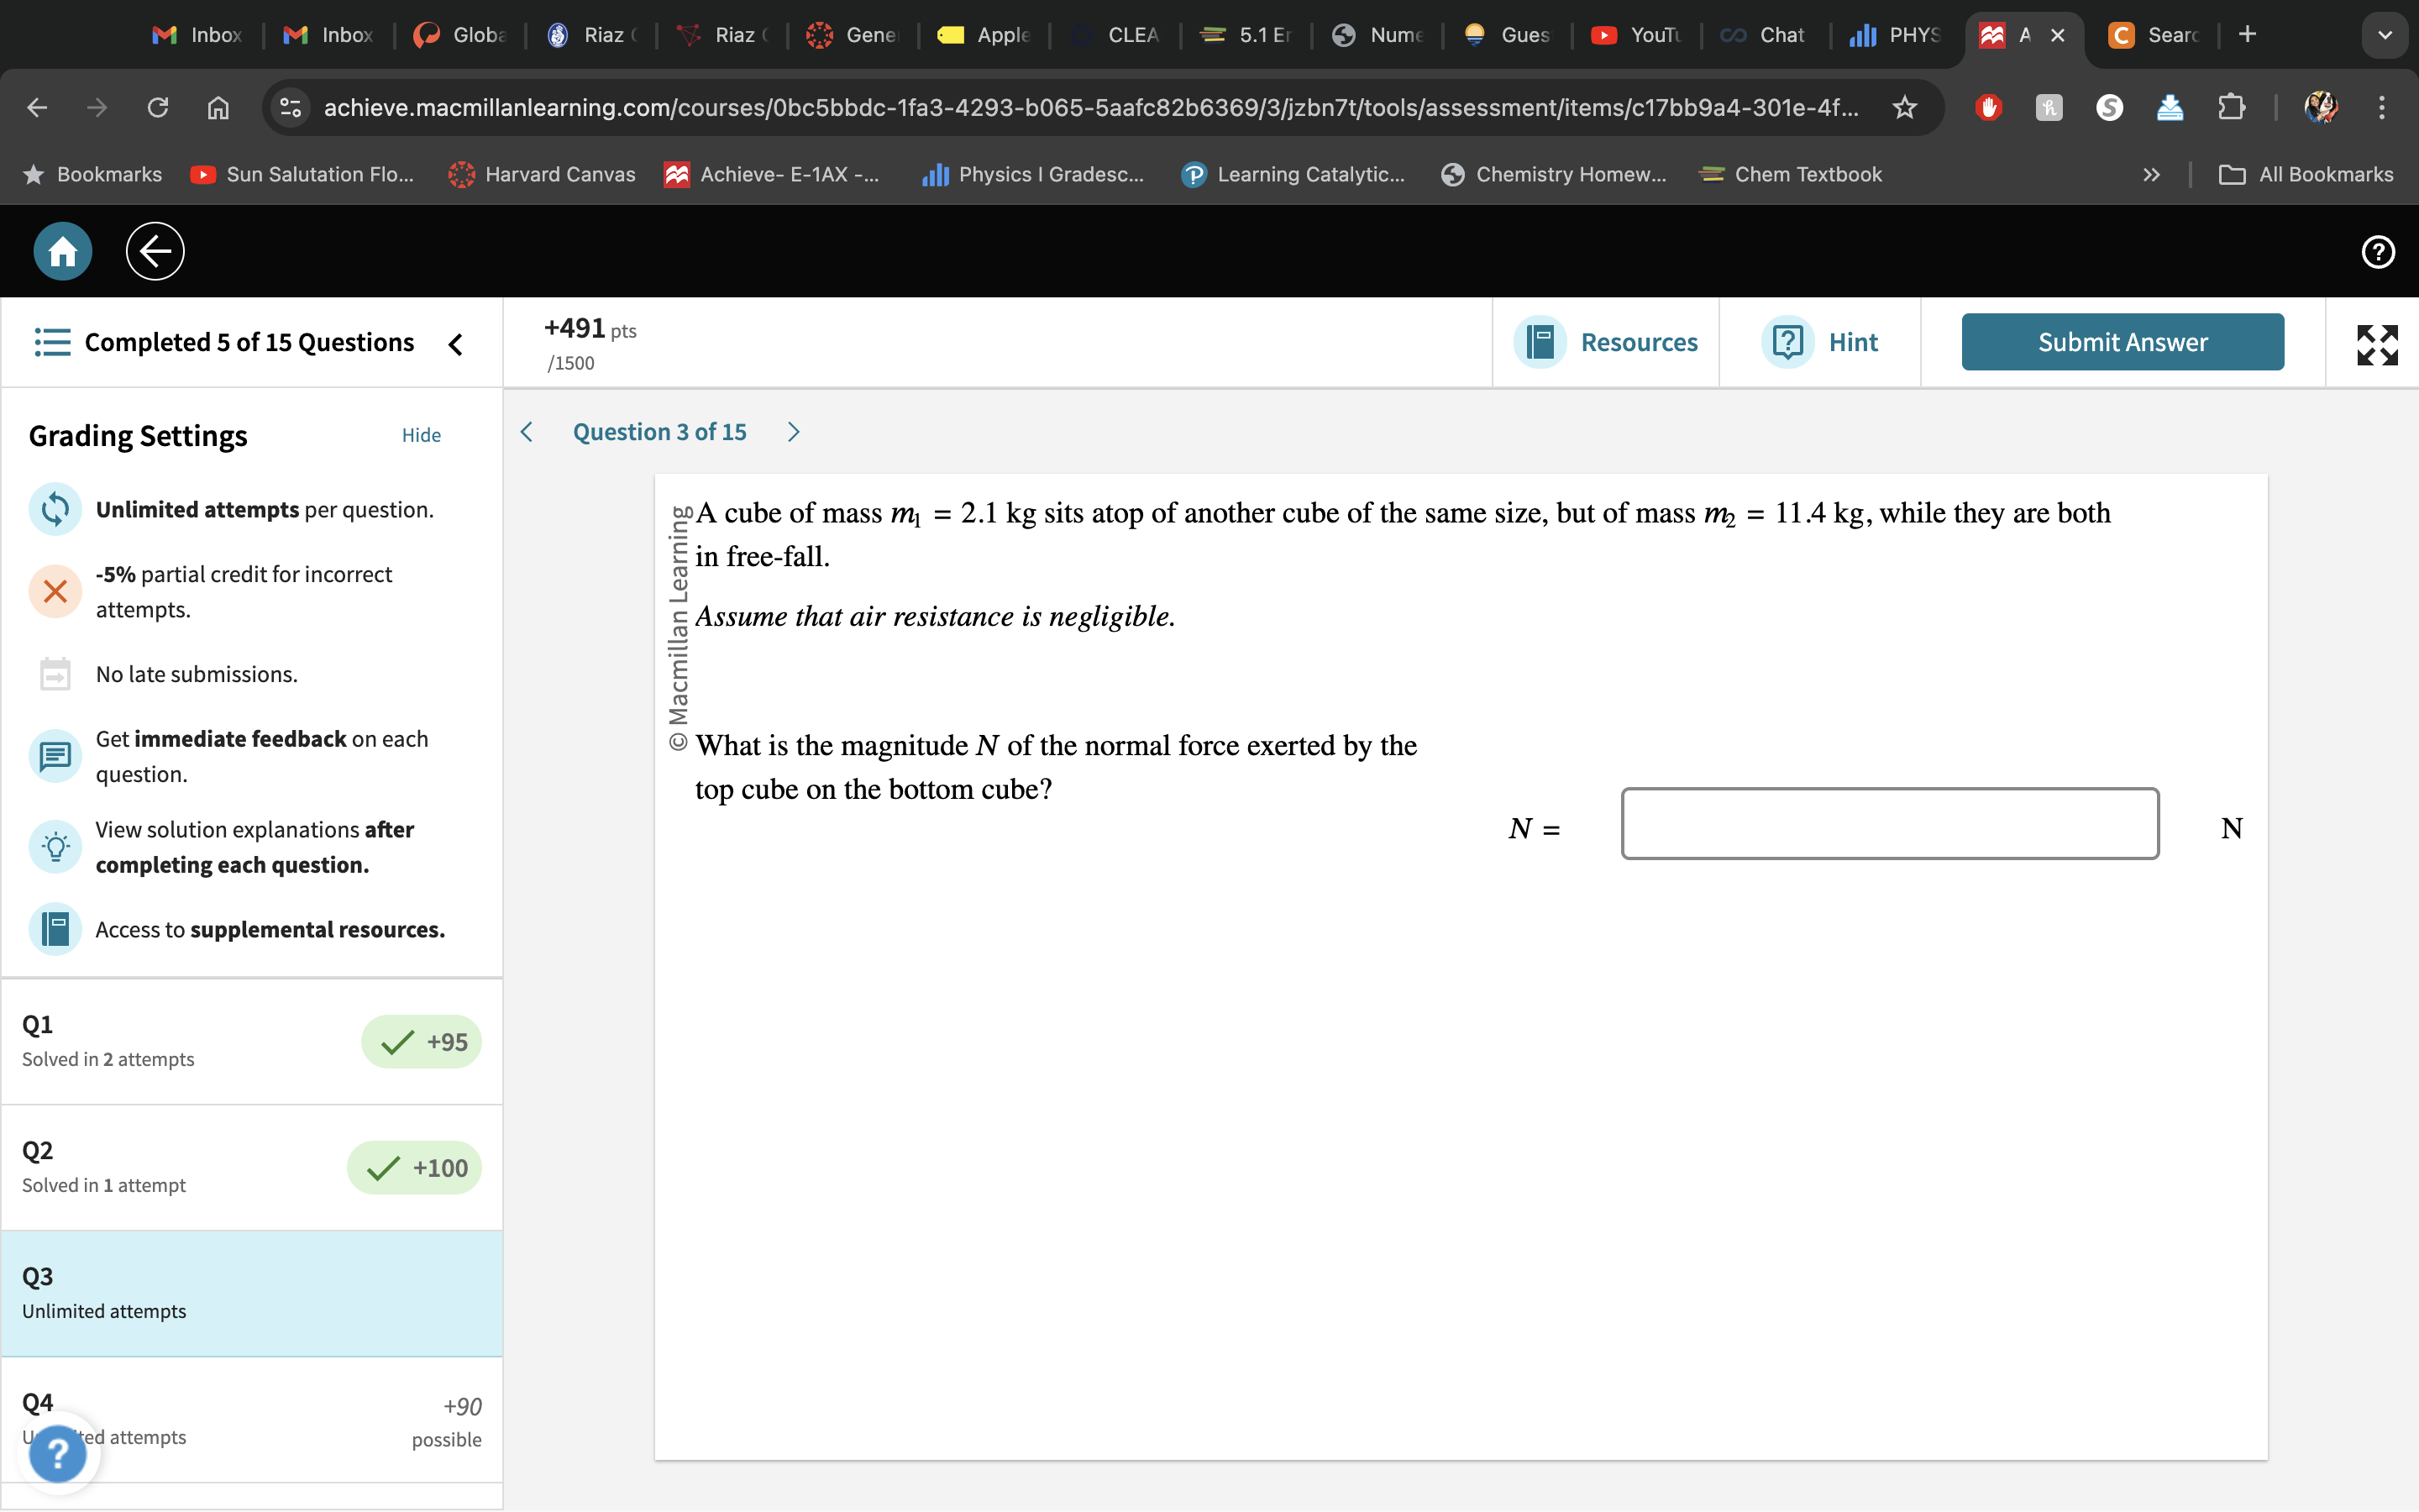Click the Submit Answer button

(x=2121, y=341)
